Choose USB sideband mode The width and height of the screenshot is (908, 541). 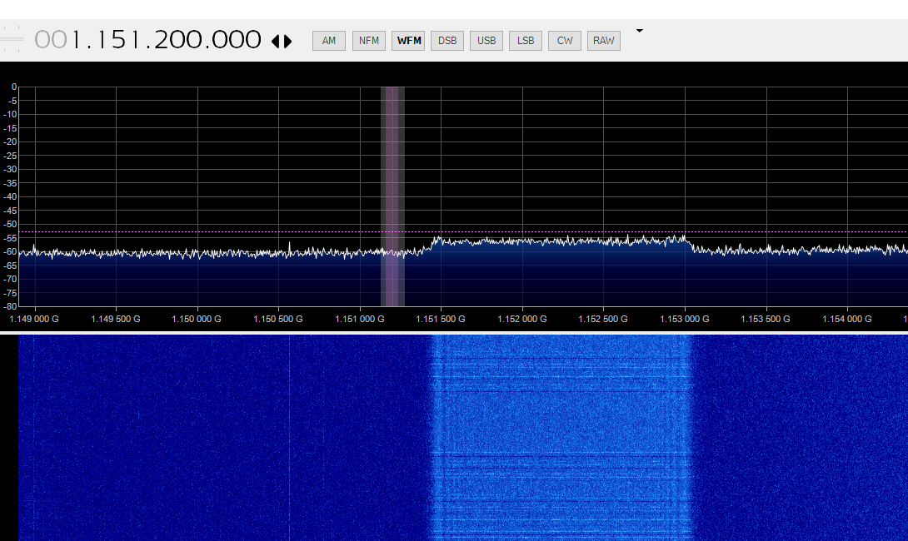point(486,41)
